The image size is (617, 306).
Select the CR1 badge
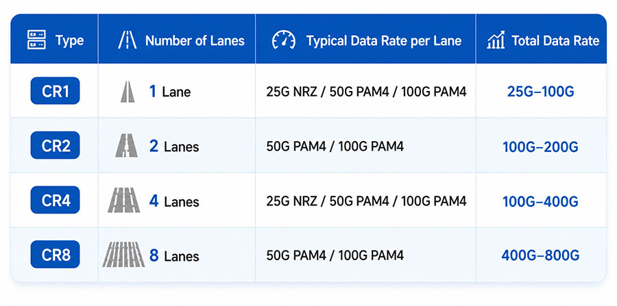point(55,91)
